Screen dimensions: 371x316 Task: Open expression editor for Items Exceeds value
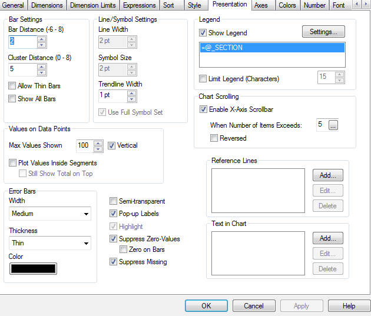(333, 125)
